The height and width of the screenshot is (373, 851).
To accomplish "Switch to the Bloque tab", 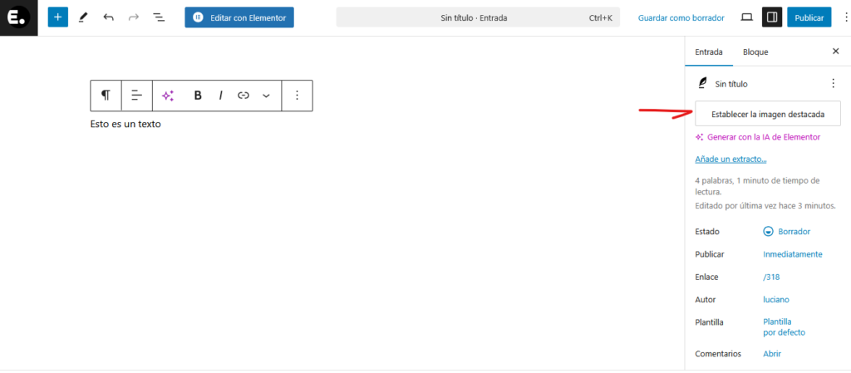I will [755, 52].
